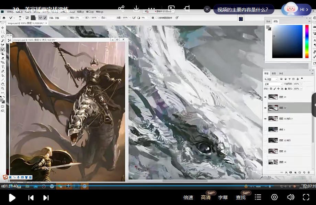Select the Hand tool in the toolbox
Screen dimensions: 316x205
3,84
